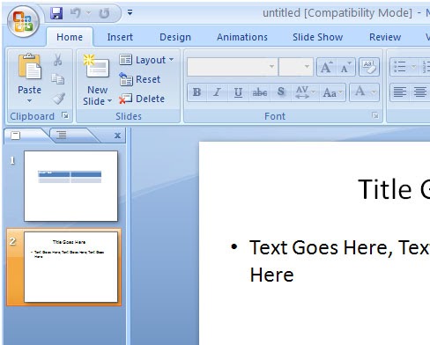Switch to the Outline pane tab
The image size is (430, 345).
(62, 135)
